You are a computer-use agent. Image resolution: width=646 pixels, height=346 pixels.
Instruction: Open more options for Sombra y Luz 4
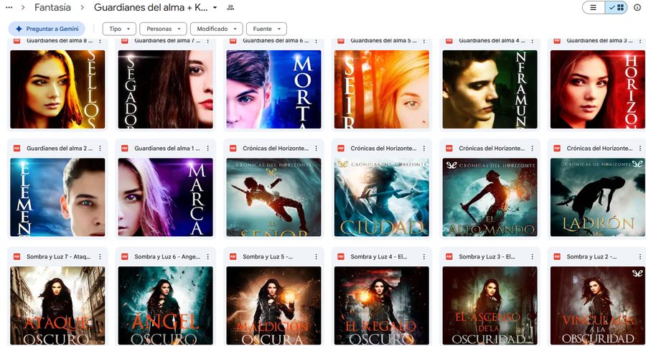[x=424, y=256]
